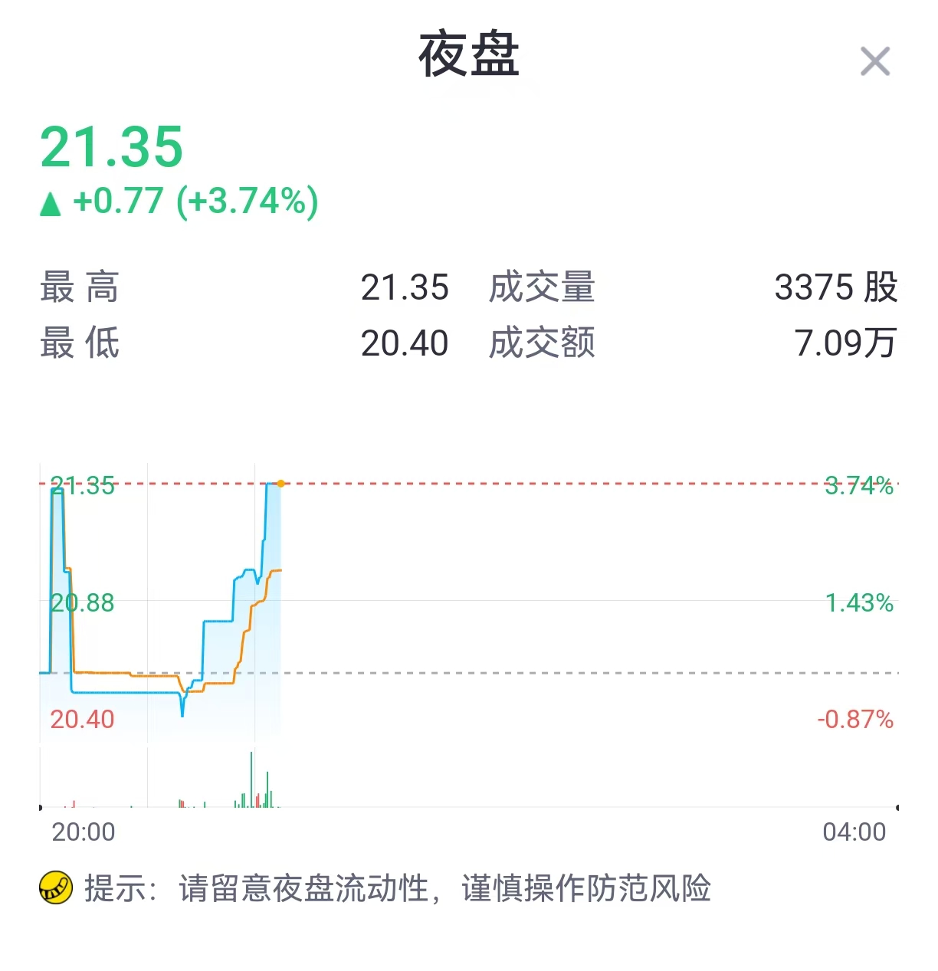Viewport: 938px width, 971px height.
Task: Tap the green up-triangle change indicator
Action: (x=51, y=204)
